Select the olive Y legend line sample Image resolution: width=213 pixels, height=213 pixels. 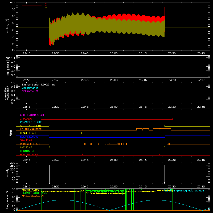pos(32,9)
